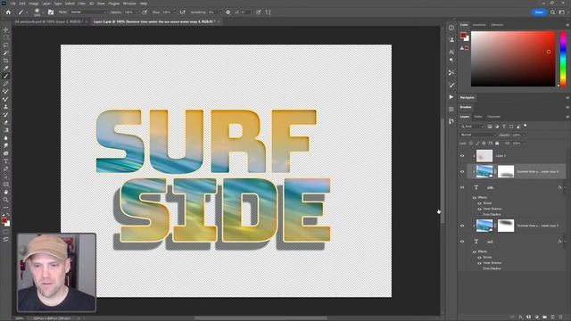Click the brush flow value field
The image size is (571, 321).
pyautogui.click(x=167, y=12)
